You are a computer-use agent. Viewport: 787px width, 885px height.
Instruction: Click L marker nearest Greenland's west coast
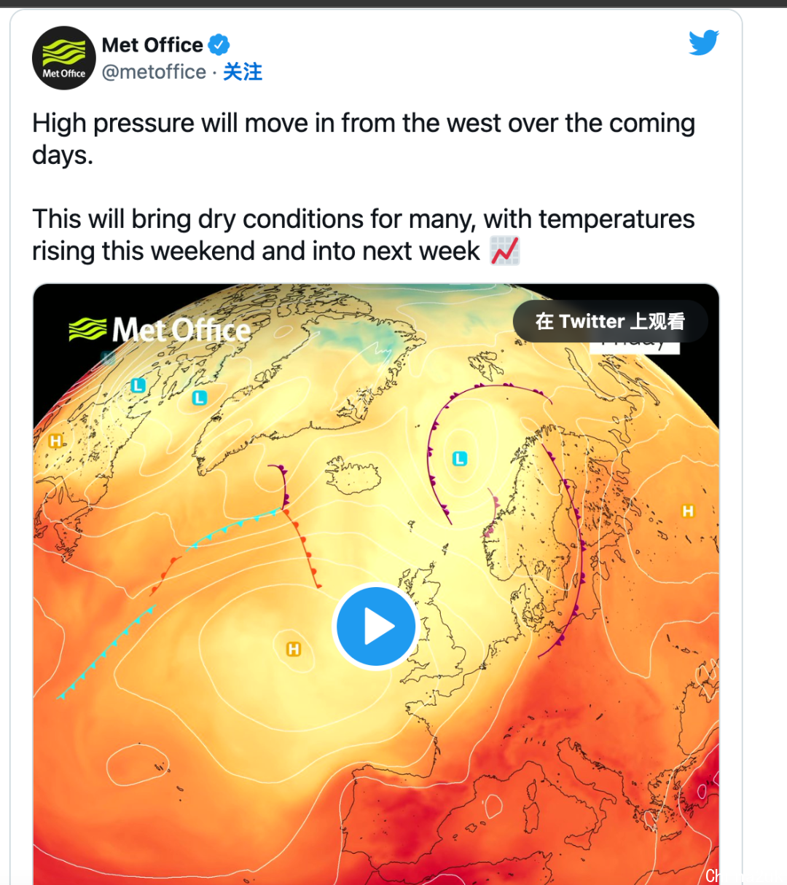tap(199, 398)
